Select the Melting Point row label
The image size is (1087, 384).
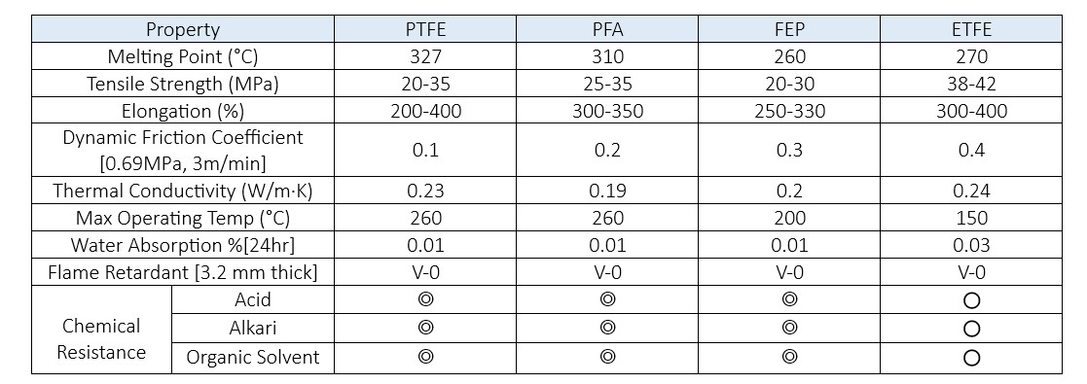183,56
